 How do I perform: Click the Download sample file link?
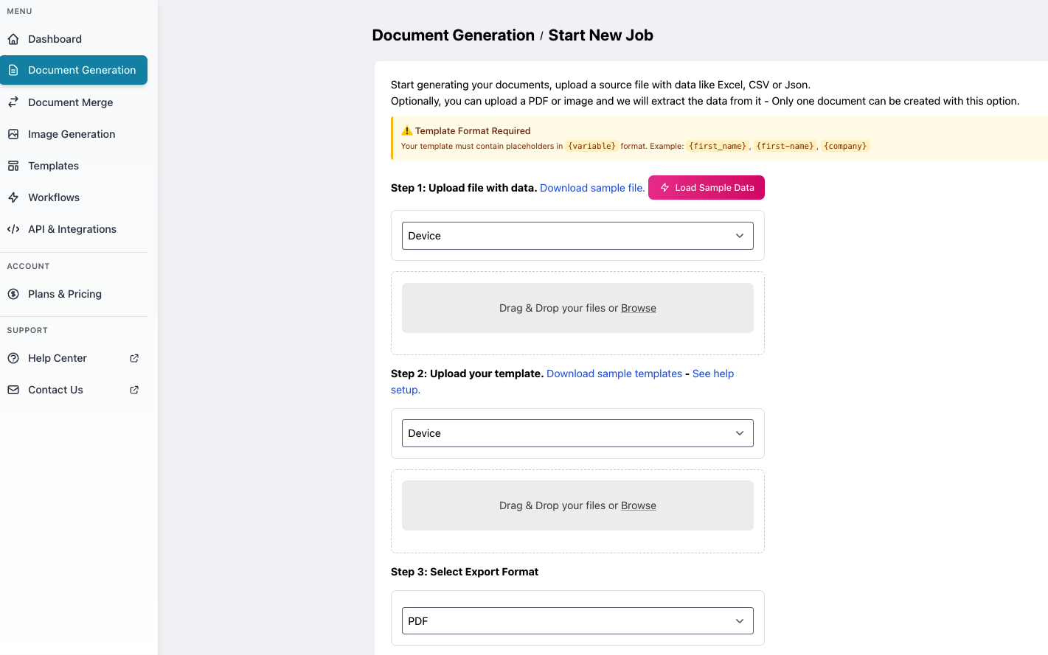tap(591, 188)
